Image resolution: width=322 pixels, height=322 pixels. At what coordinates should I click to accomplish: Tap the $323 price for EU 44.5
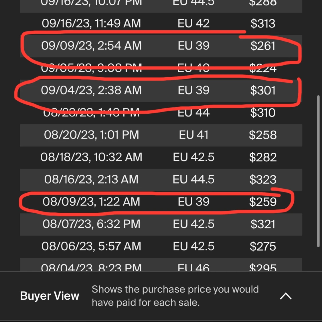click(263, 180)
